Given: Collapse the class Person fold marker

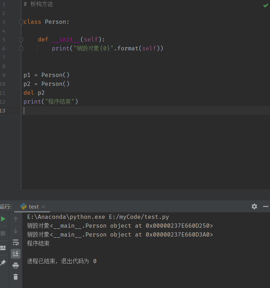Looking at the screenshot, I should point(21,22).
